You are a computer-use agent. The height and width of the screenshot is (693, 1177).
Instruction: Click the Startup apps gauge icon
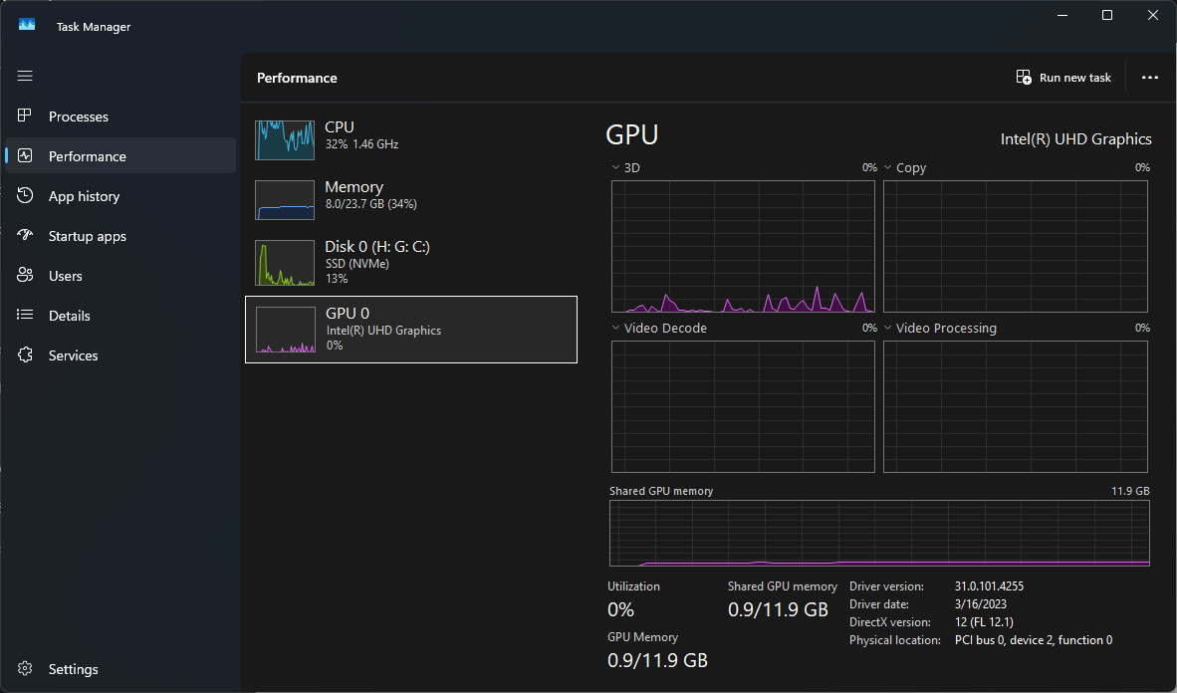25,235
